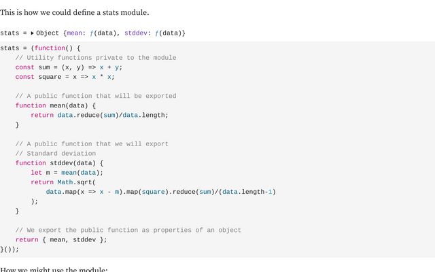
Task: Click the word Object in the output
Action: (48, 33)
